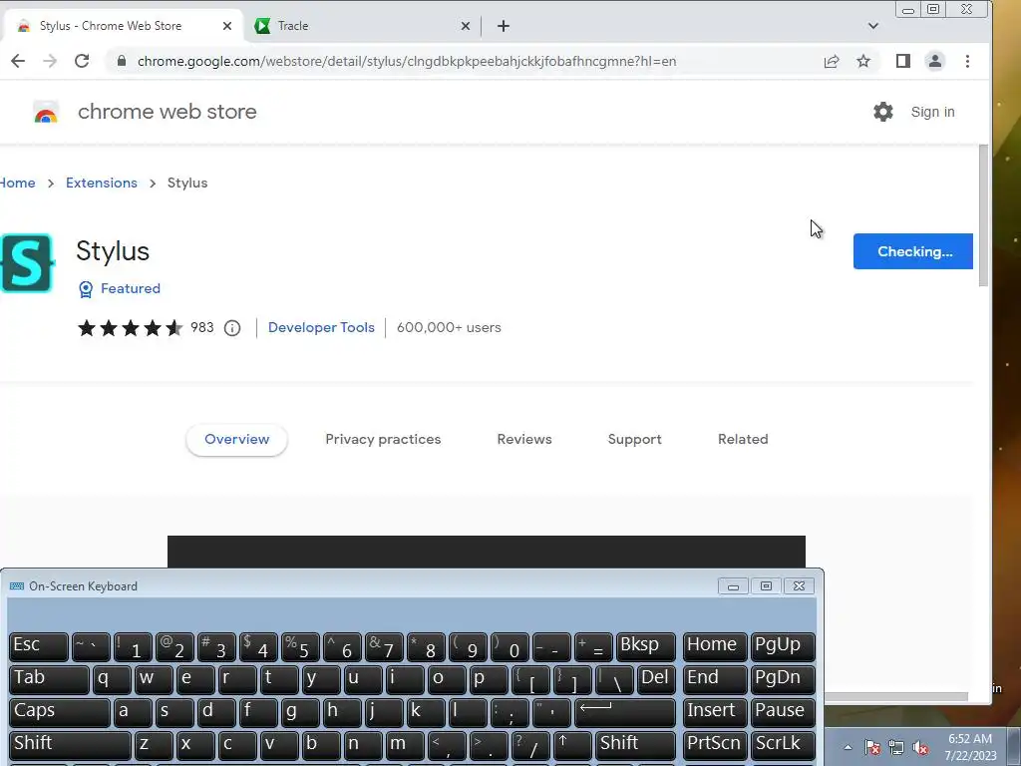Click the q key on On-Screen Keyboard

(112, 679)
